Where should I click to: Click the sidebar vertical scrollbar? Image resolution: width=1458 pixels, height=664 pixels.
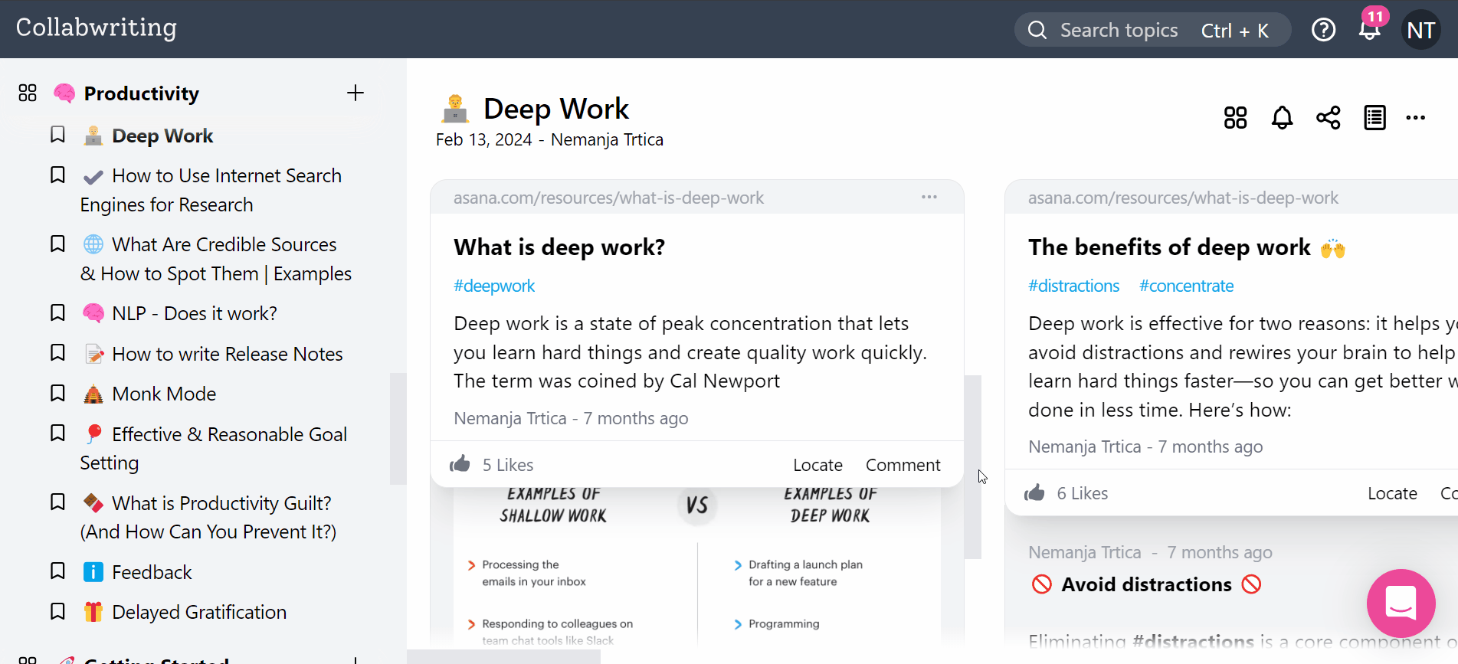coord(398,429)
